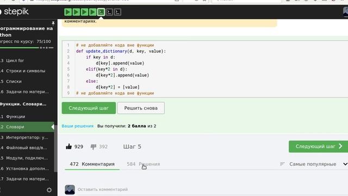
Task: Open the third green video step
Action: pos(84,12)
